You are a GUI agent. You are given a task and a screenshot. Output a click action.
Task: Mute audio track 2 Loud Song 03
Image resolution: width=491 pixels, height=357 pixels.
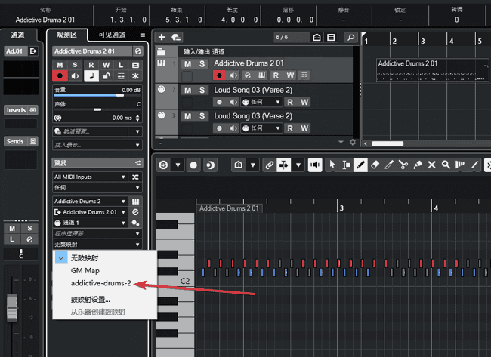[x=187, y=90]
